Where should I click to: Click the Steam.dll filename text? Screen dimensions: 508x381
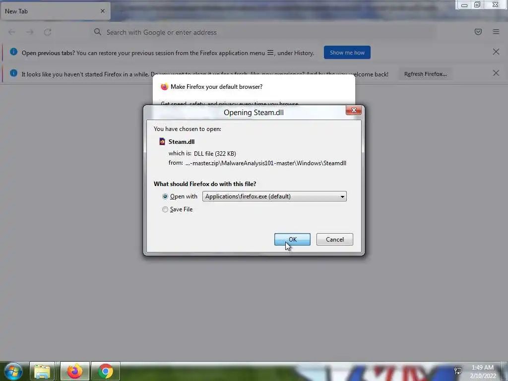tap(182, 141)
